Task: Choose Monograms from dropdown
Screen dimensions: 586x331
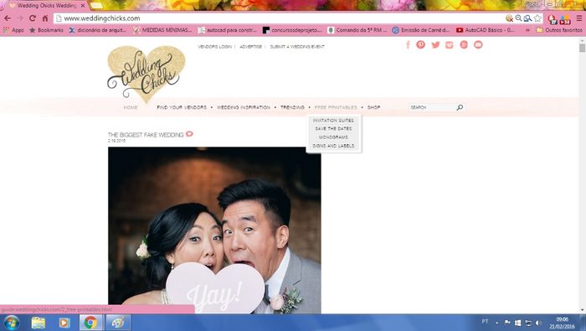Action: click(333, 137)
